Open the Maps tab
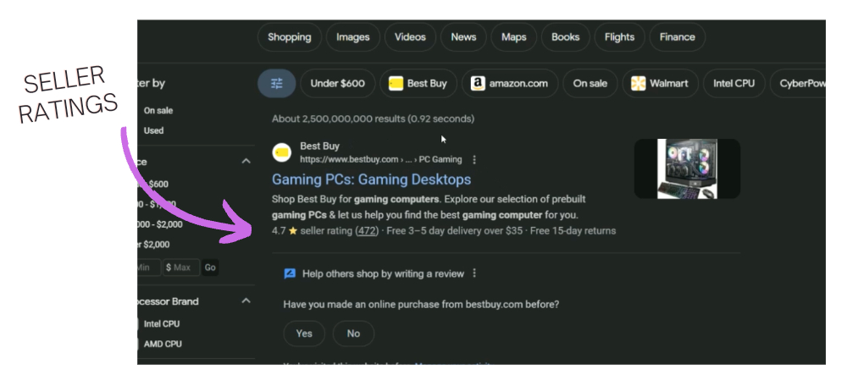 click(514, 37)
